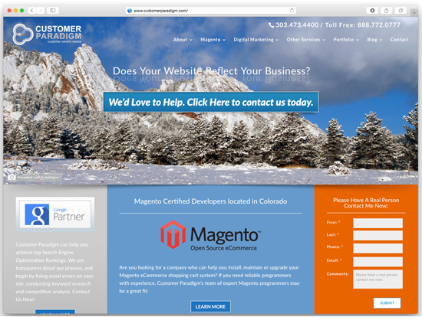Expand the Other Services menu

(x=305, y=40)
